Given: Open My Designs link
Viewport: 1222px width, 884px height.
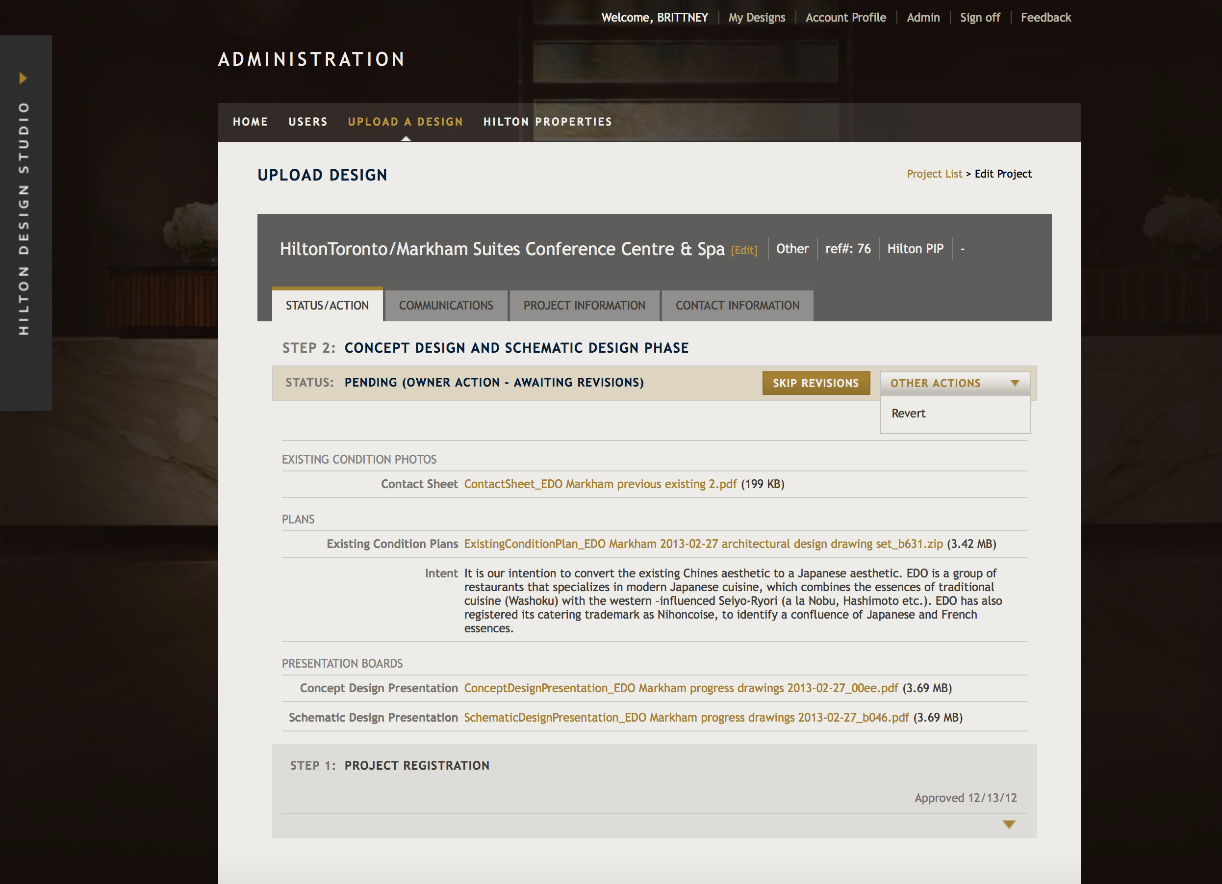Looking at the screenshot, I should [x=757, y=18].
